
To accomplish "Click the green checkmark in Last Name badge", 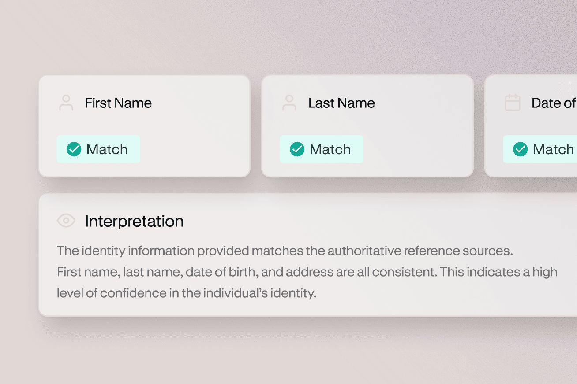I will [297, 149].
